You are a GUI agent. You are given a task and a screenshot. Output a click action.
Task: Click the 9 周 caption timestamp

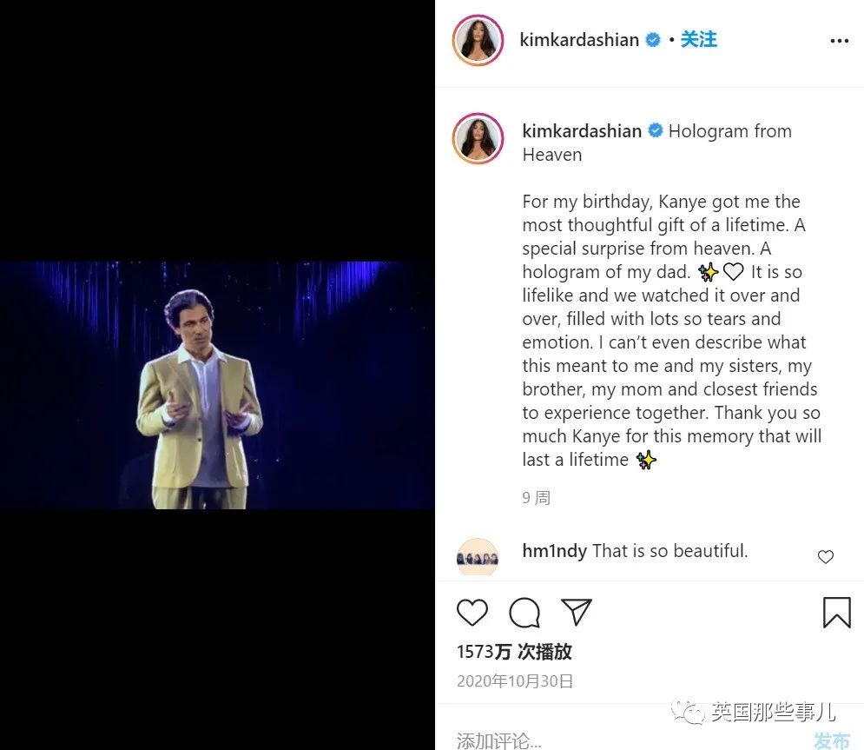pos(536,498)
